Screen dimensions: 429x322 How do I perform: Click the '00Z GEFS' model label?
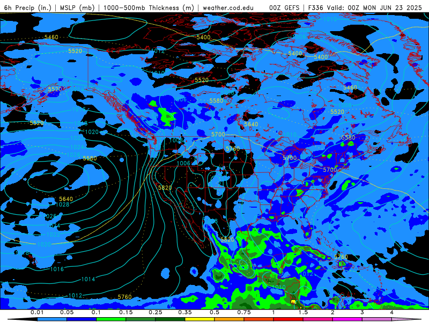[x=284, y=8]
